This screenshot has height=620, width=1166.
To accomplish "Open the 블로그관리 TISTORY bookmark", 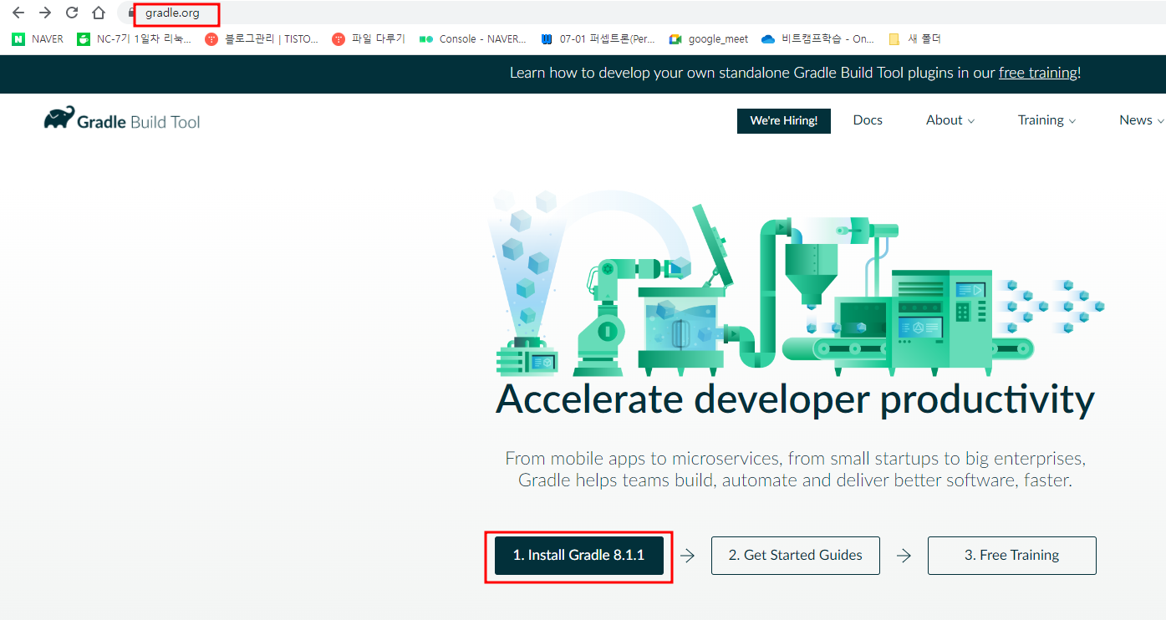I will point(262,38).
